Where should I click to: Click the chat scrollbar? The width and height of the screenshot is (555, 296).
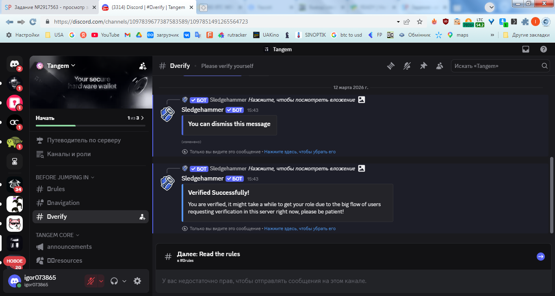(551, 195)
